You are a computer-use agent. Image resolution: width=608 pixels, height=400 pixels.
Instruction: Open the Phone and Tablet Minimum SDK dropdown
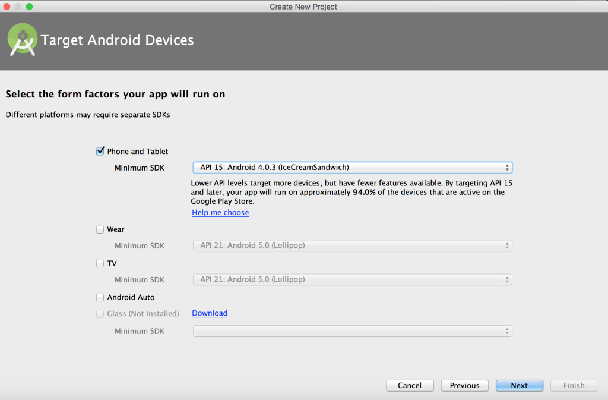pyautogui.click(x=353, y=168)
